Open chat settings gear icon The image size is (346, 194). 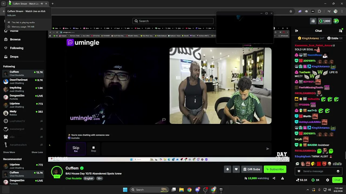pyautogui.click(x=327, y=180)
